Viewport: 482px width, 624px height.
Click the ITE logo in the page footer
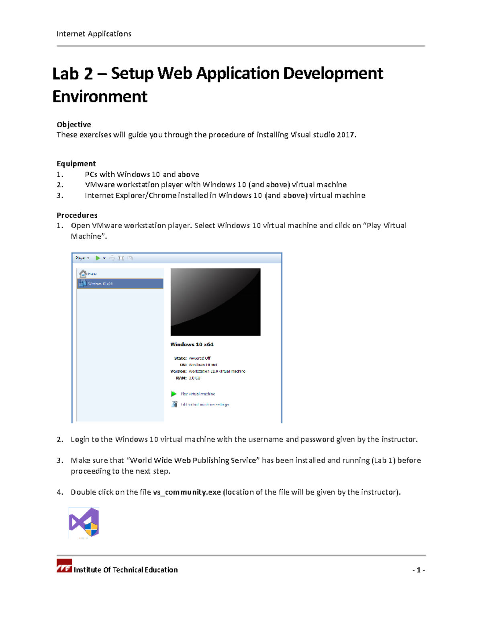coord(63,568)
